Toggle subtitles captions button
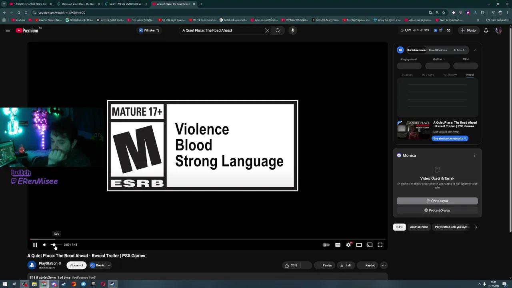This screenshot has width=512, height=288. click(x=338, y=245)
